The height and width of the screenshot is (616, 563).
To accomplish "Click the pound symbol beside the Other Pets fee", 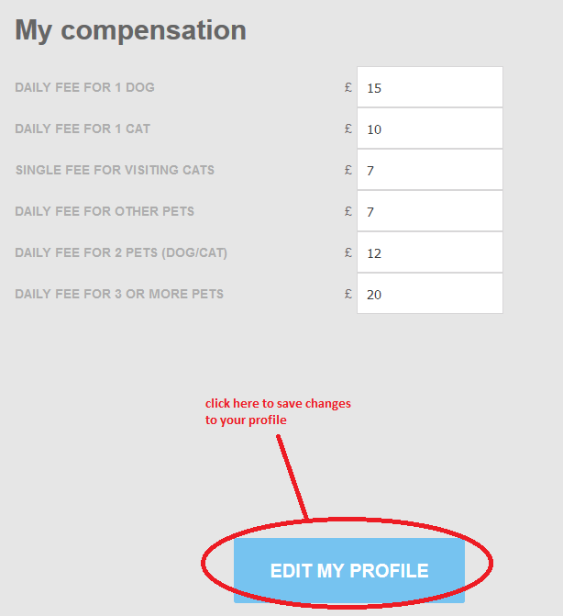I will point(348,212).
